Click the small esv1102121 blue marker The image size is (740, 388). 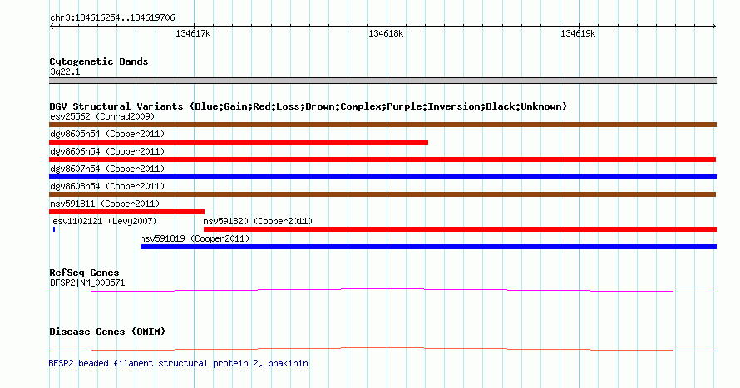coord(54,229)
